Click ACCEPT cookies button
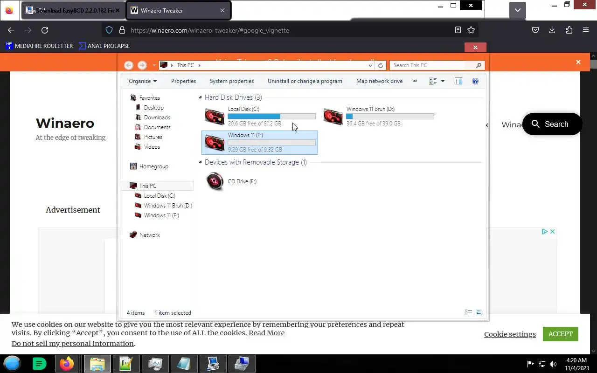 click(561, 334)
